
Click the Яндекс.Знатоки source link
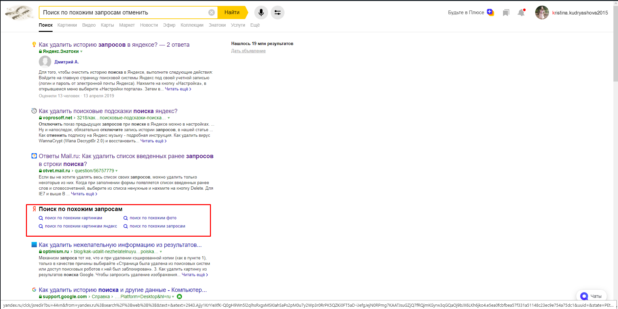[61, 52]
